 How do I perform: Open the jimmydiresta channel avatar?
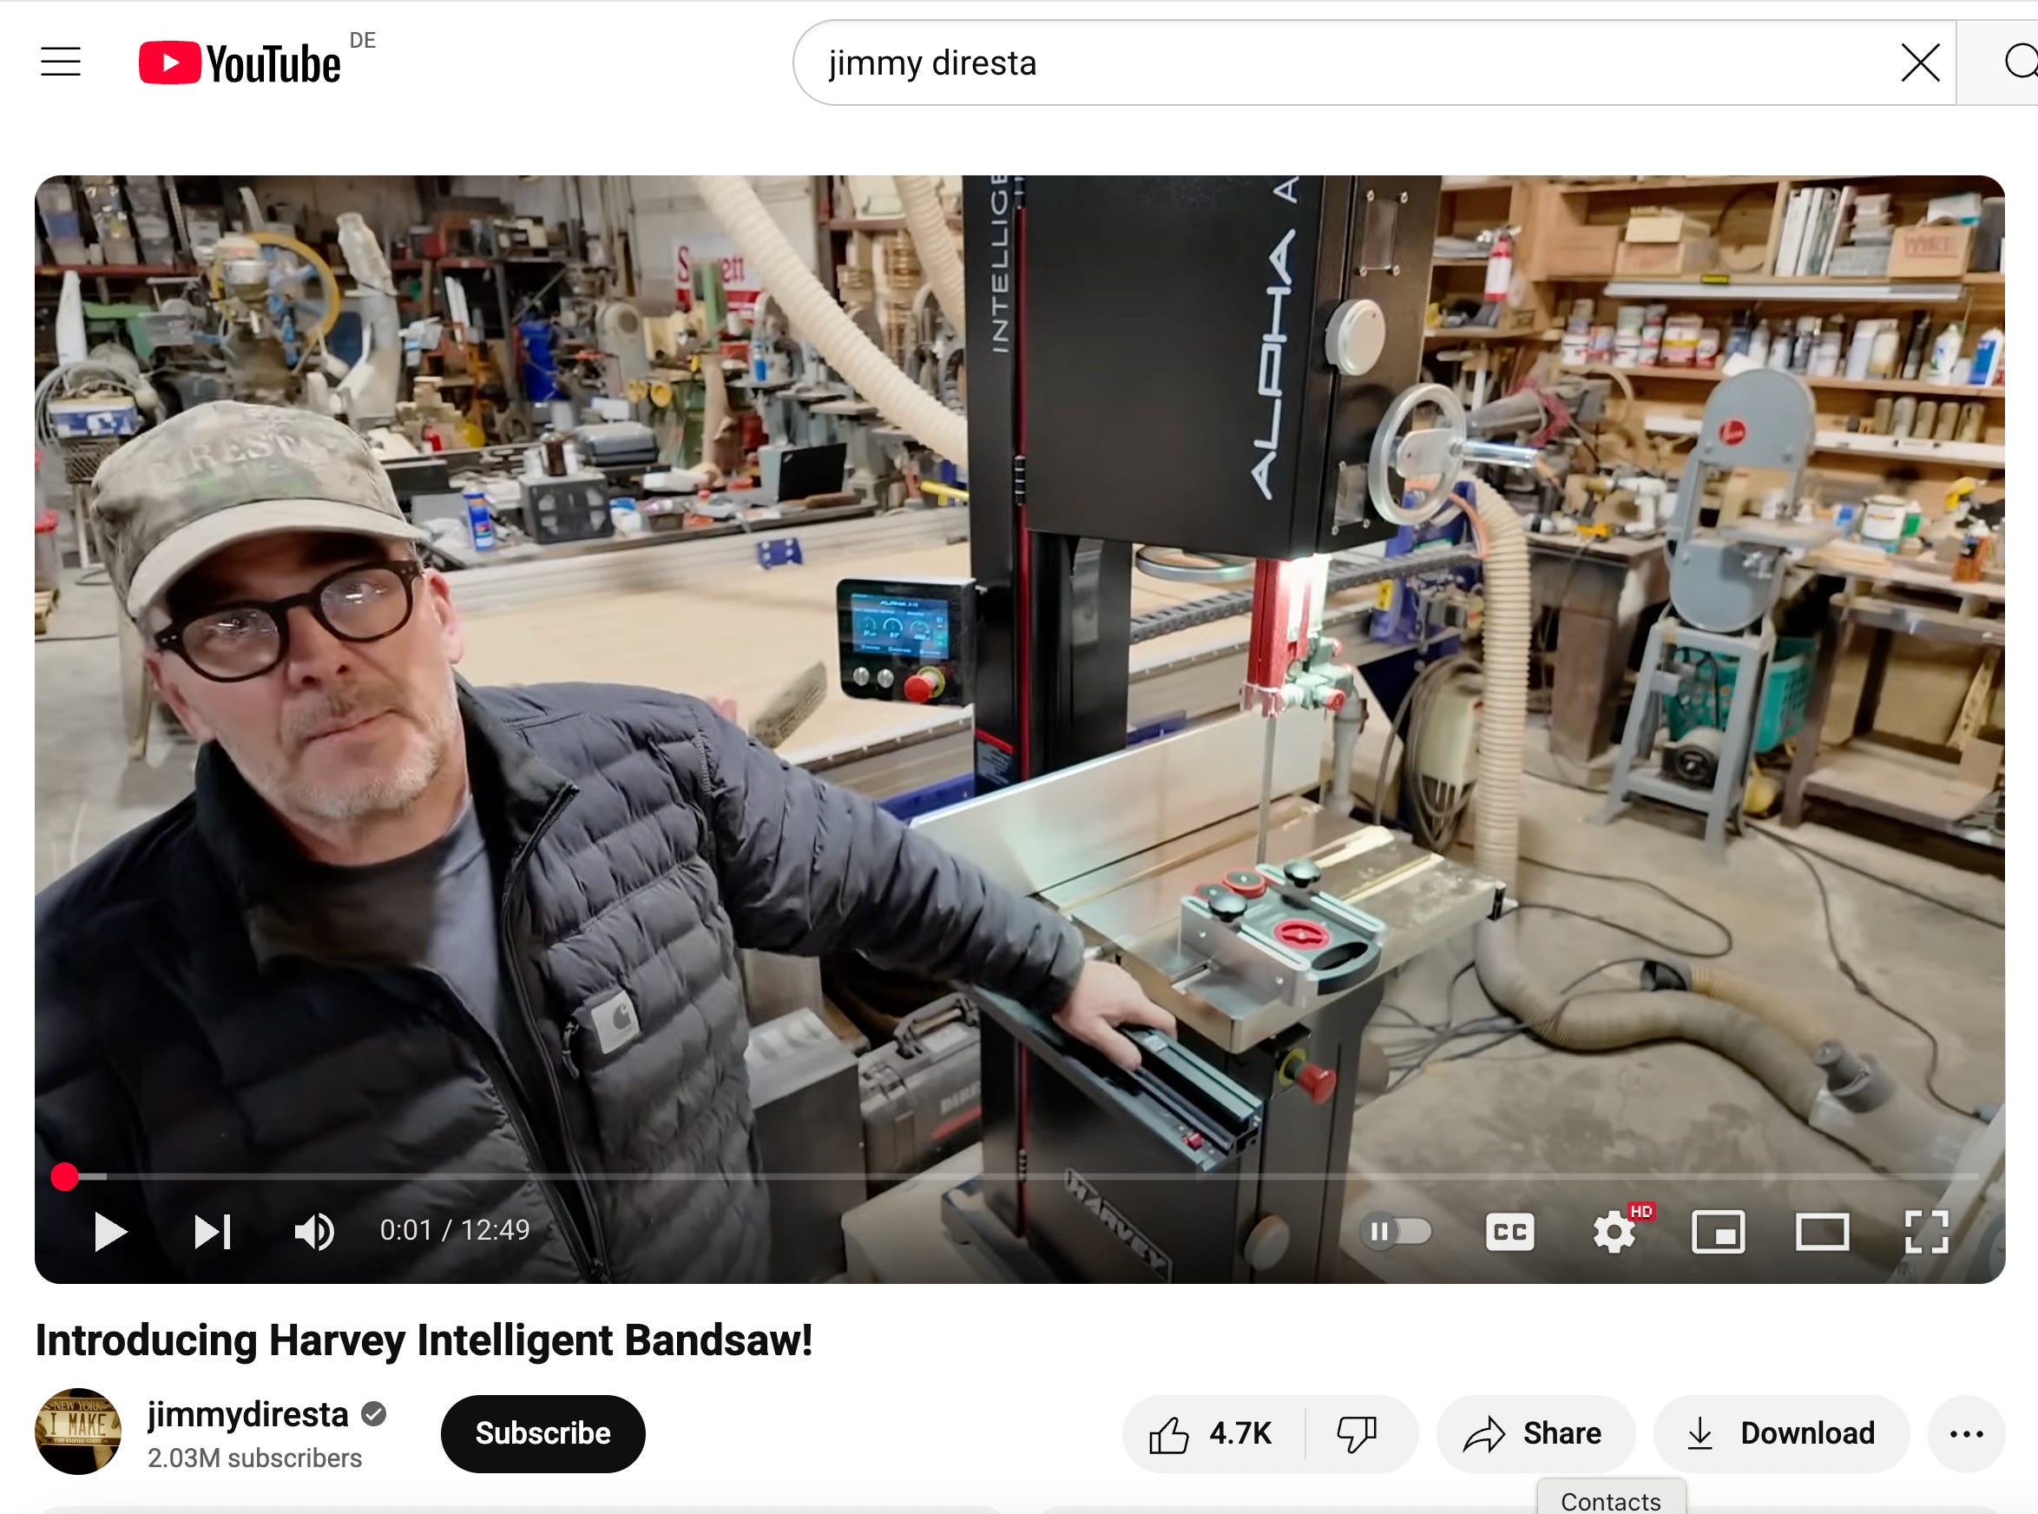[78, 1432]
